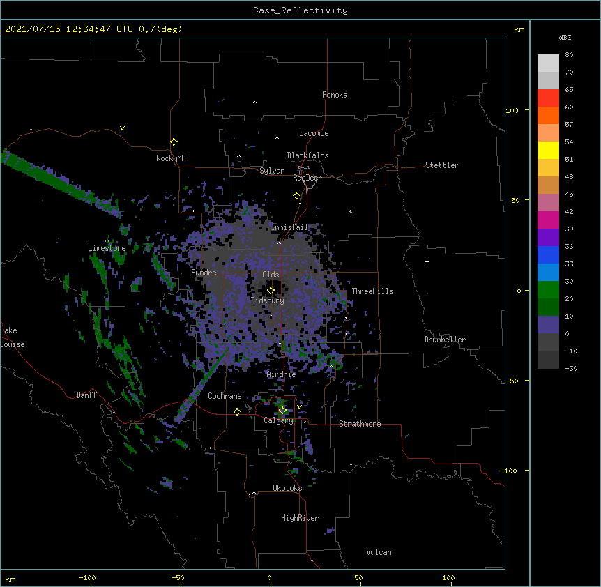
Task: Click the magenta 42 dBZ legend color
Action: coord(548,220)
